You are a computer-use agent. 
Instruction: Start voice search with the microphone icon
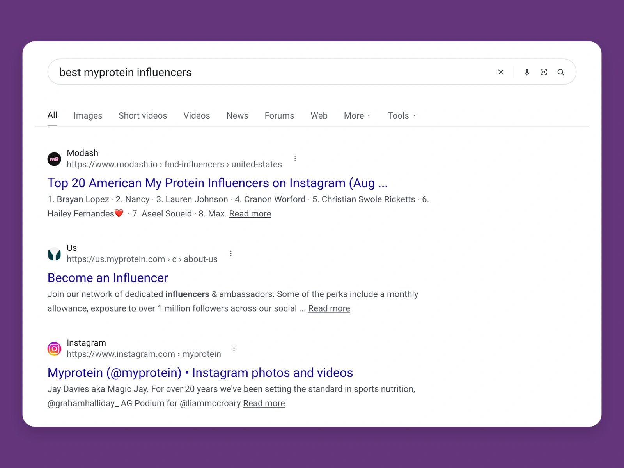point(527,72)
